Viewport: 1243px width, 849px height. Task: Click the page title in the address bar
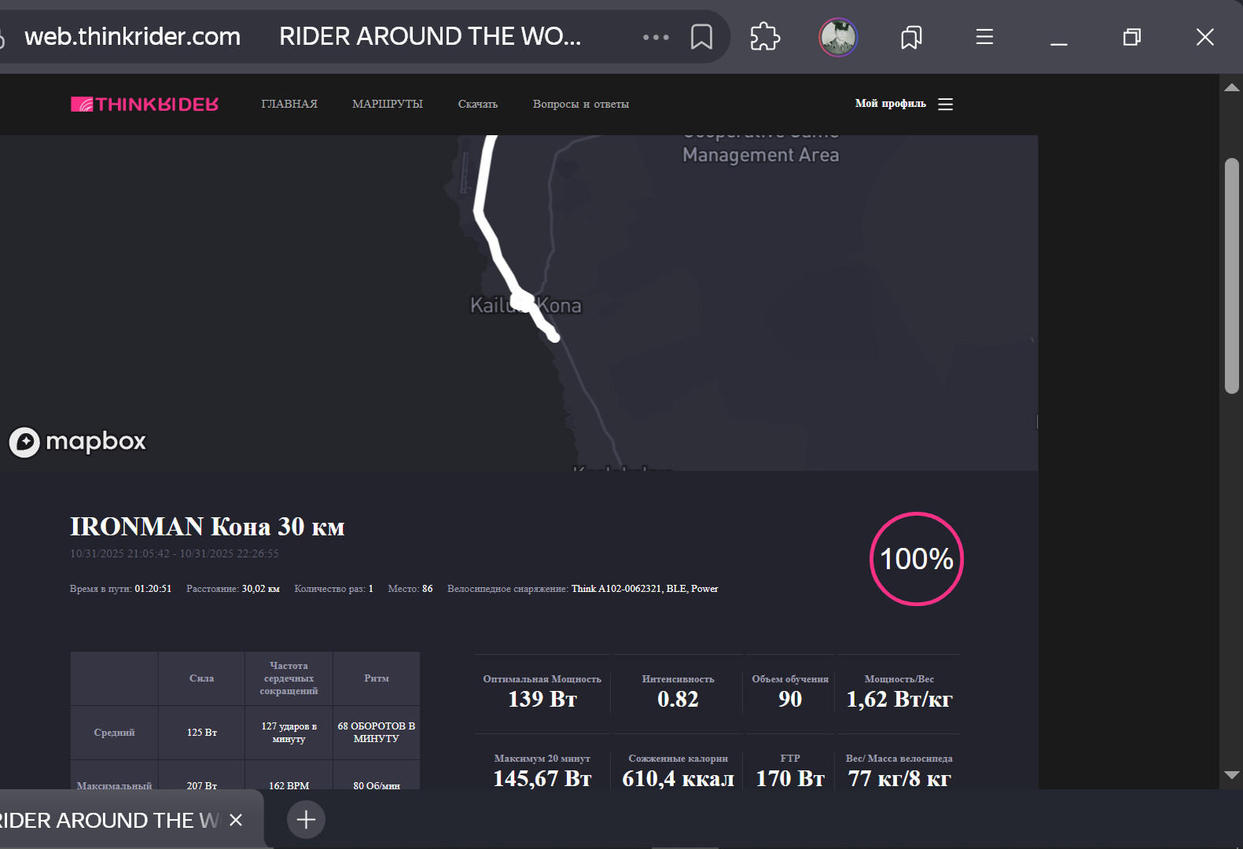(x=430, y=36)
